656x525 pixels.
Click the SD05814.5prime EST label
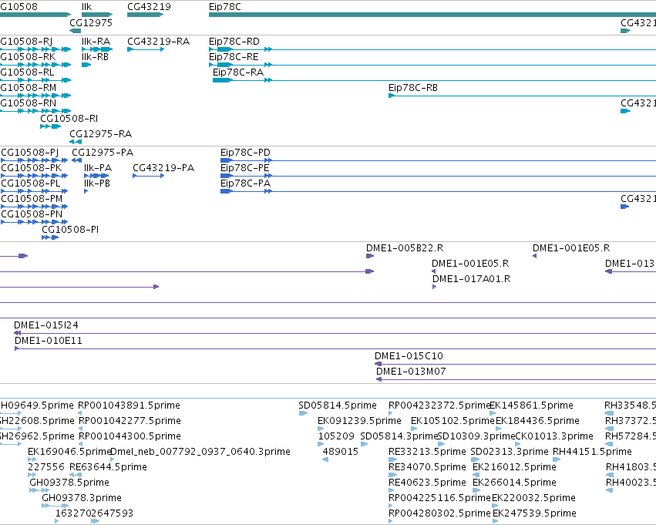pyautogui.click(x=337, y=406)
